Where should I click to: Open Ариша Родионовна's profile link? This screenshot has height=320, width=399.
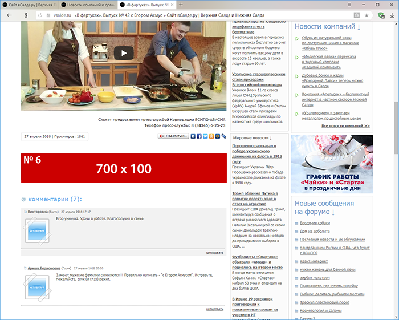coord(44,268)
